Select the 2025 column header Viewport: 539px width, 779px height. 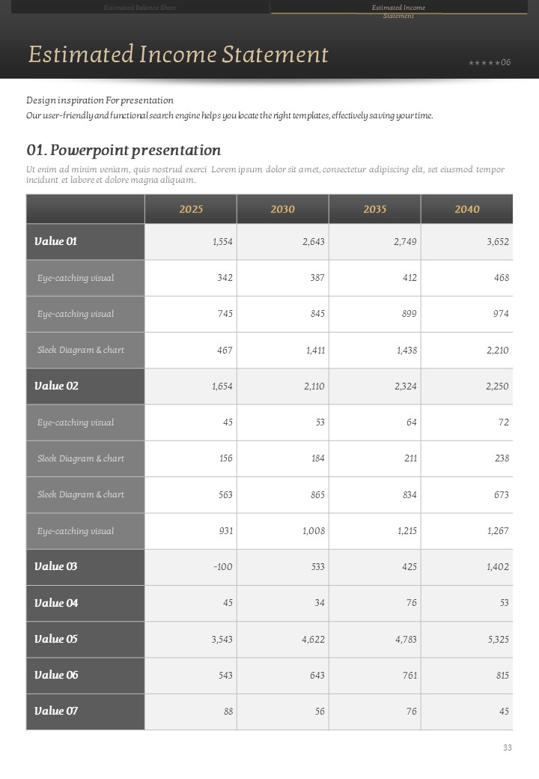coord(191,209)
